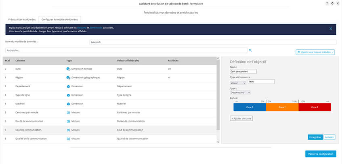Open the Descendant type dropdown
This screenshot has width=342, height=164.
click(240, 93)
